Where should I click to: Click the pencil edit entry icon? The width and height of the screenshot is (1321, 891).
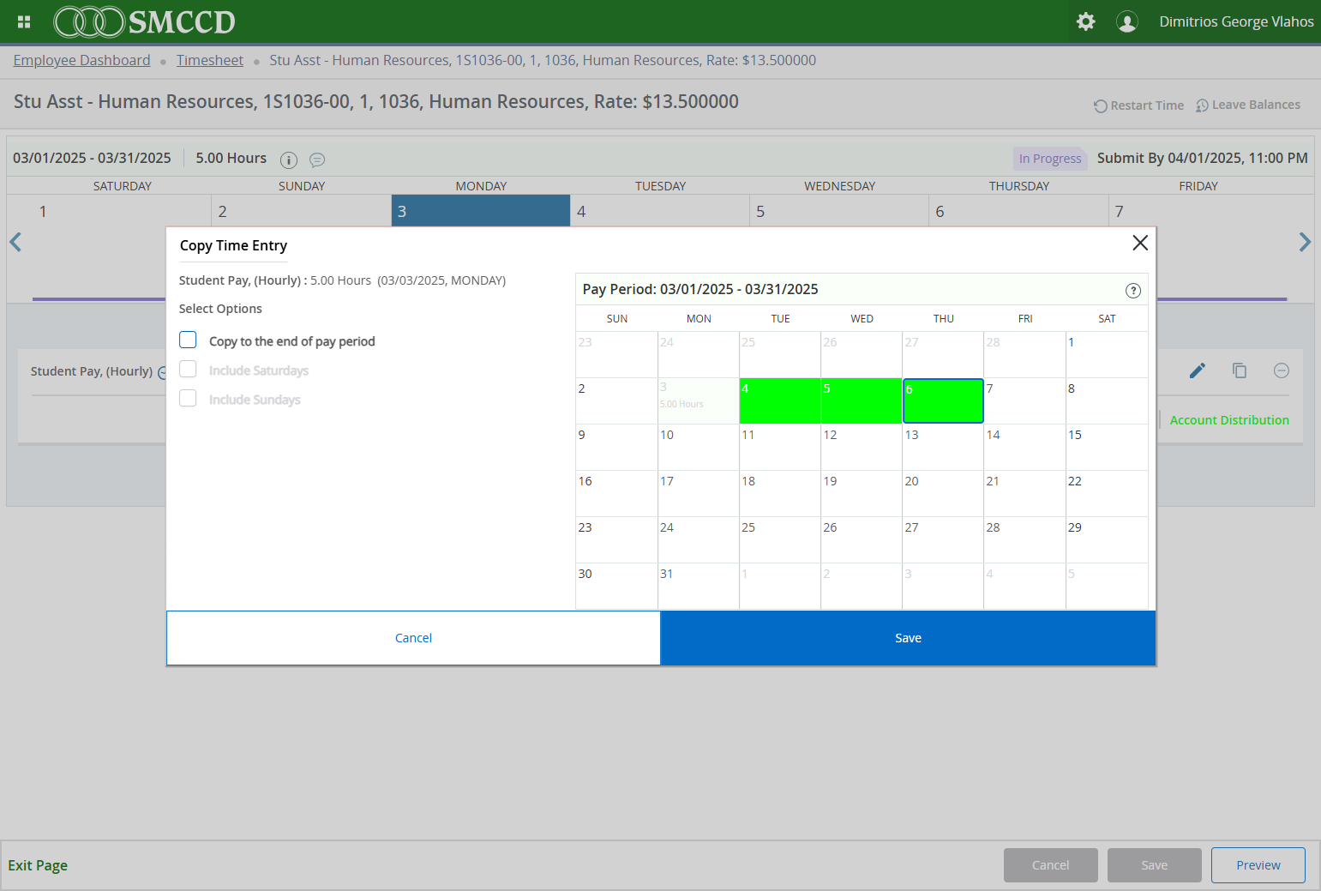pos(1197,370)
